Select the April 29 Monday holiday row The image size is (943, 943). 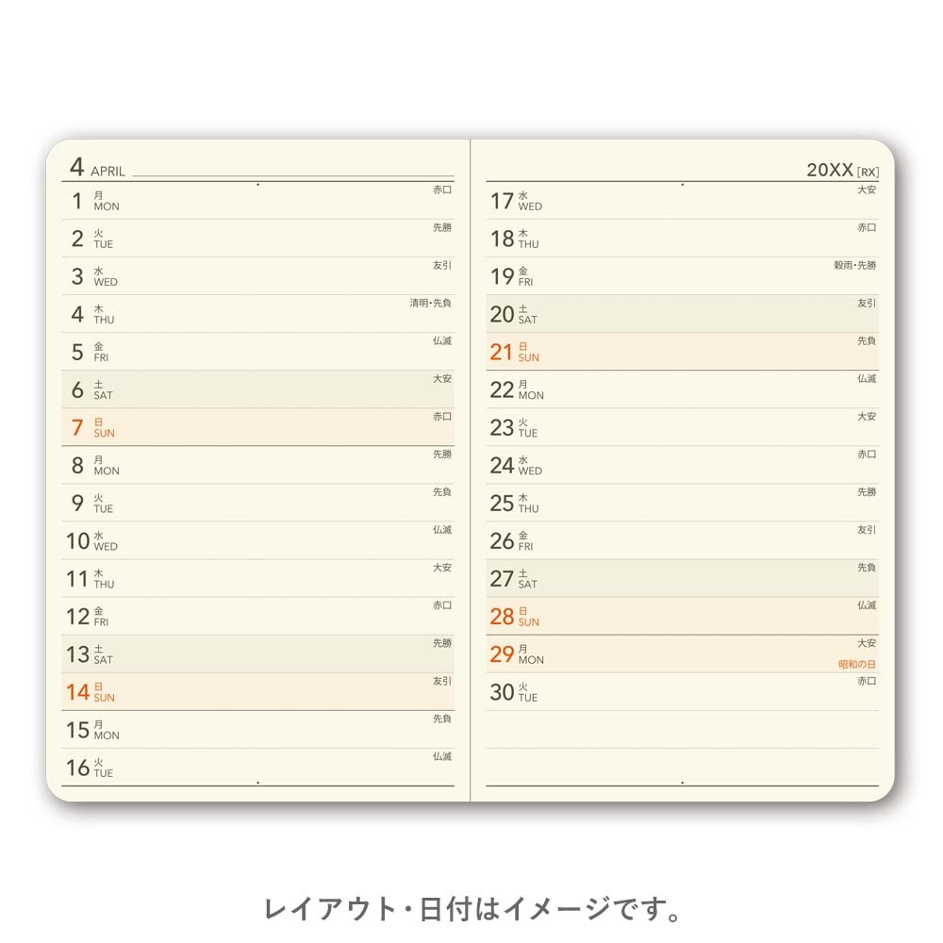click(x=682, y=653)
